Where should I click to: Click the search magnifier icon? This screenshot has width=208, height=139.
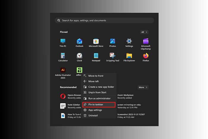(59, 21)
